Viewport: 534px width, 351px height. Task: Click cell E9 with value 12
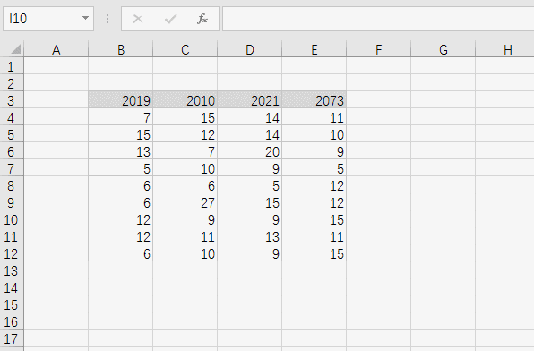point(314,202)
